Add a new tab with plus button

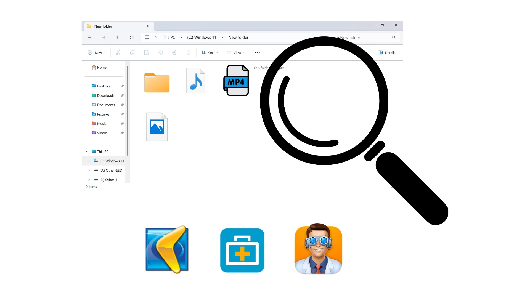(161, 26)
